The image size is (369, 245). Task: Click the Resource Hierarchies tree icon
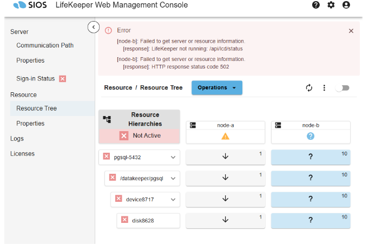point(107,119)
